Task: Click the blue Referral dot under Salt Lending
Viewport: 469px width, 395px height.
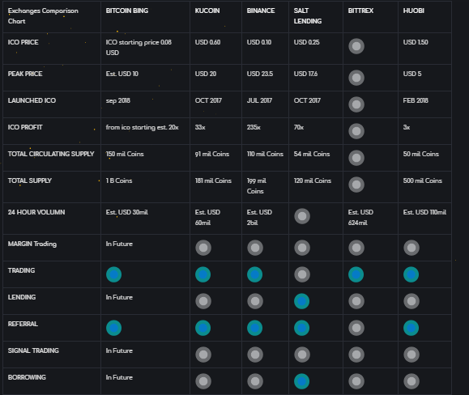Action: [x=302, y=328]
